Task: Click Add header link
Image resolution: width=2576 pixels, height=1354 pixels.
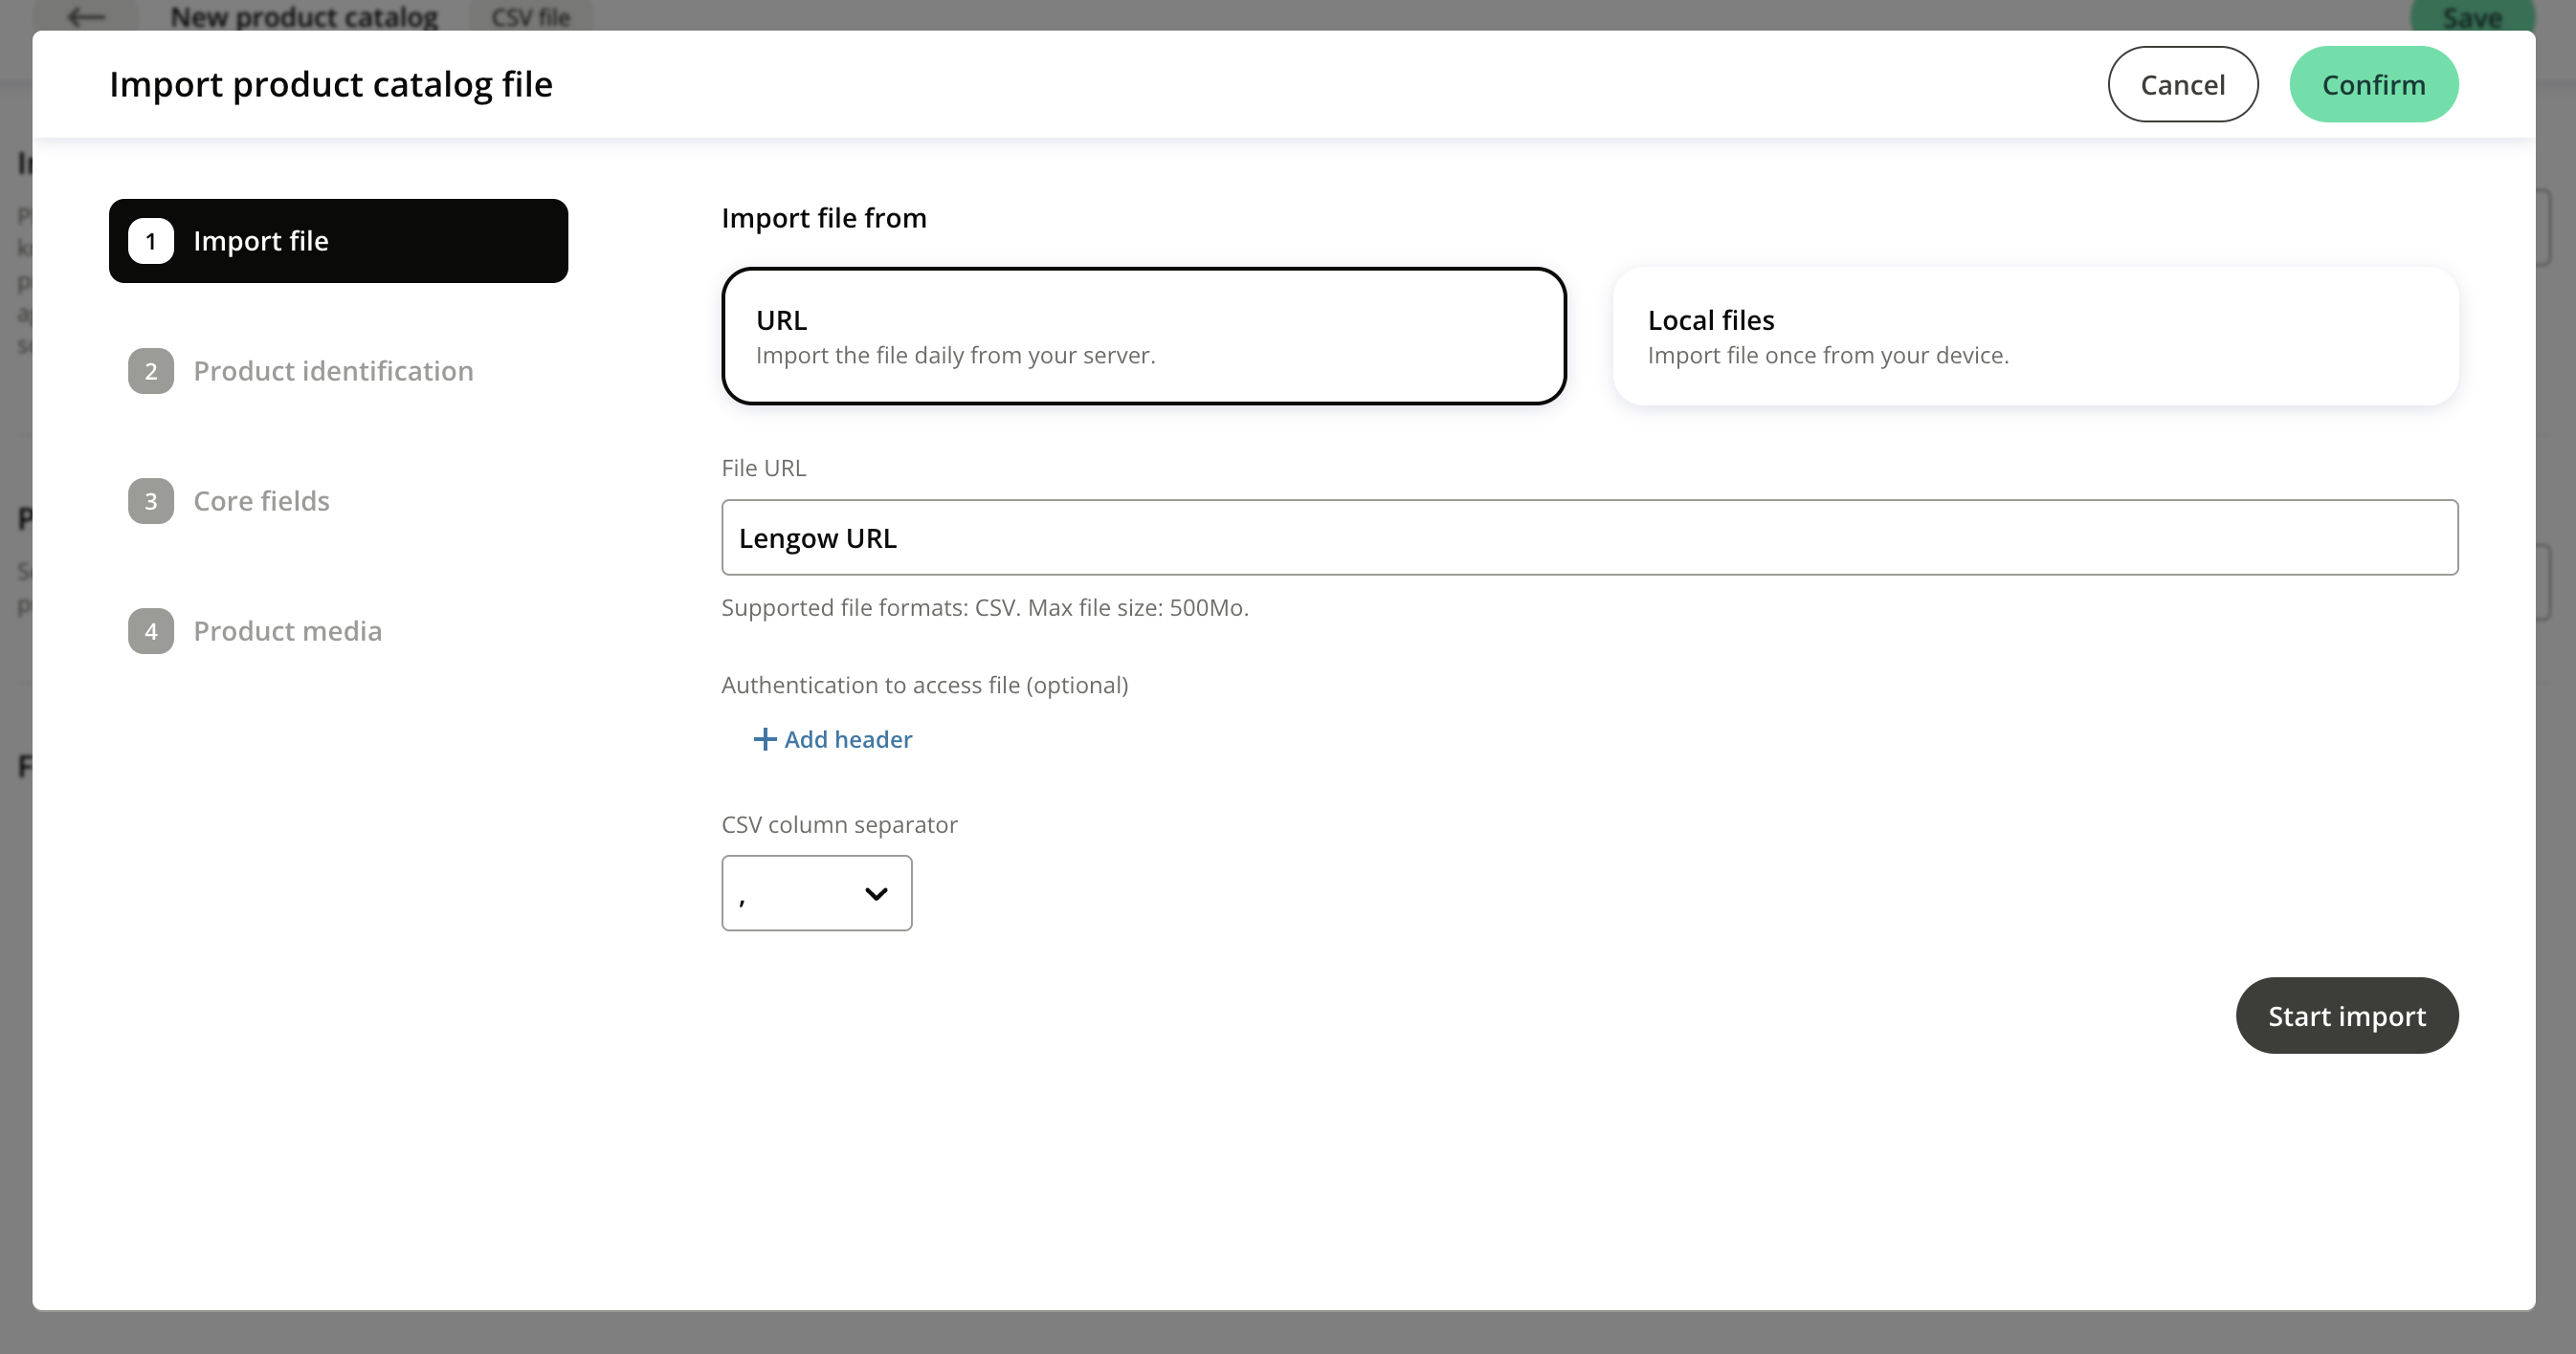Action: (x=847, y=739)
